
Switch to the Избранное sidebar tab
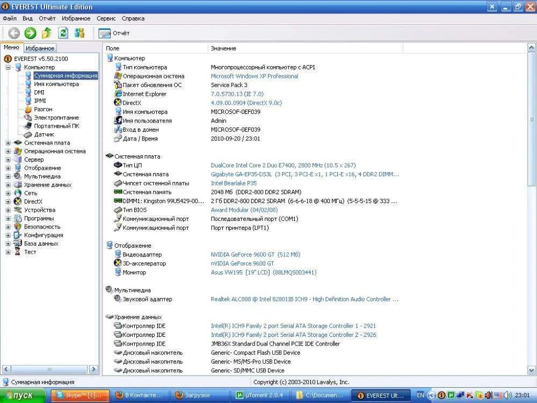tap(40, 48)
